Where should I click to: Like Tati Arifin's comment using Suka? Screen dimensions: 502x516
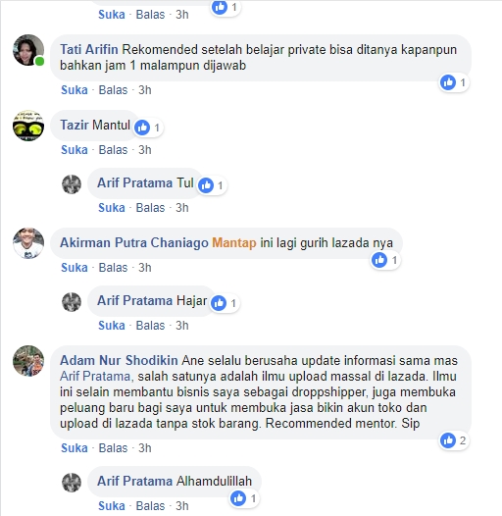click(75, 90)
